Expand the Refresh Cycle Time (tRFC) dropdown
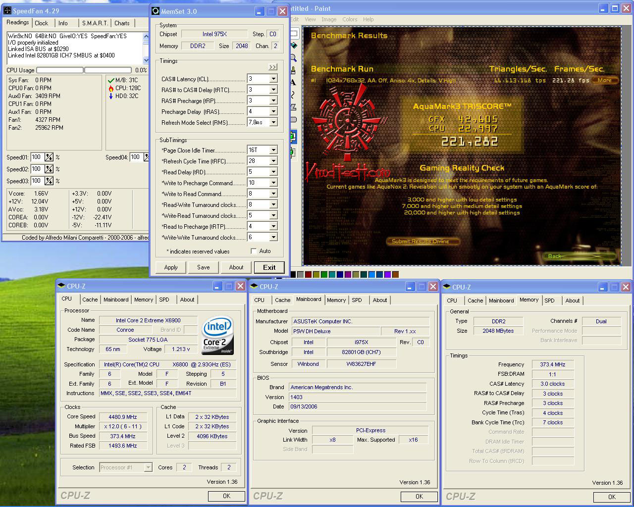The image size is (634, 507). click(273, 161)
